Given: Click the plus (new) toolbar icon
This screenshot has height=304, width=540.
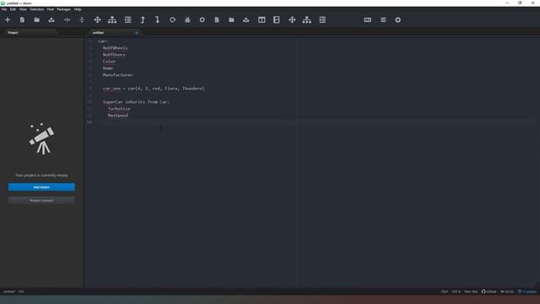Looking at the screenshot, I should [x=8, y=20].
